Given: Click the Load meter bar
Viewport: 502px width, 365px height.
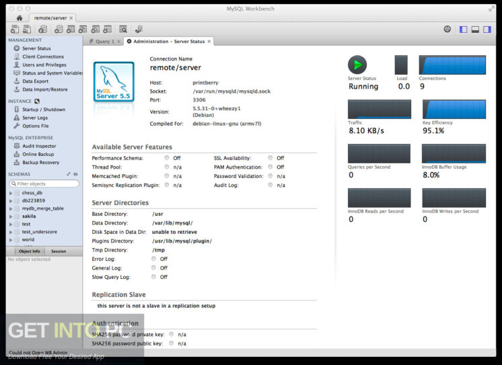Looking at the screenshot, I should 401,65.
